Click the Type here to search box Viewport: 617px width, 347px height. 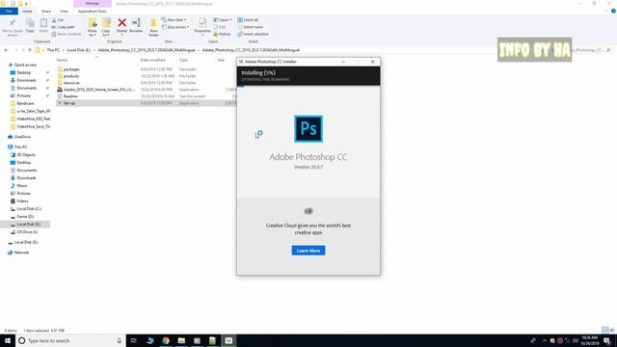tap(70, 340)
